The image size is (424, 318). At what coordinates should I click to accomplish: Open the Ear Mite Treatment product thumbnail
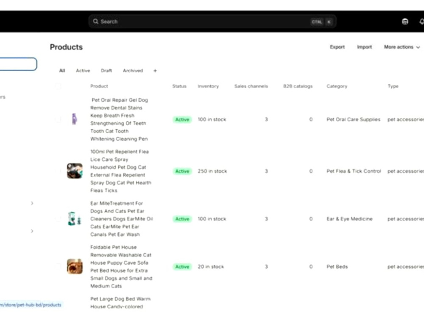point(75,218)
